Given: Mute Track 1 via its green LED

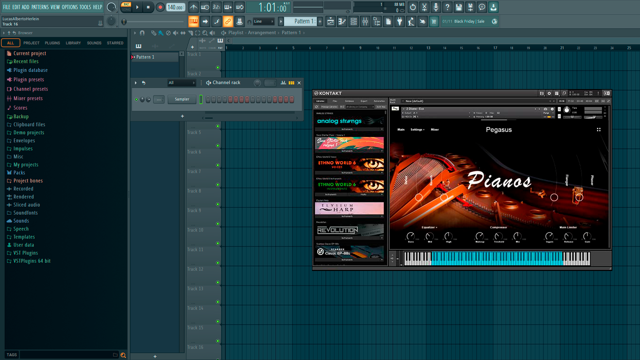Looking at the screenshot, I should coord(218,68).
